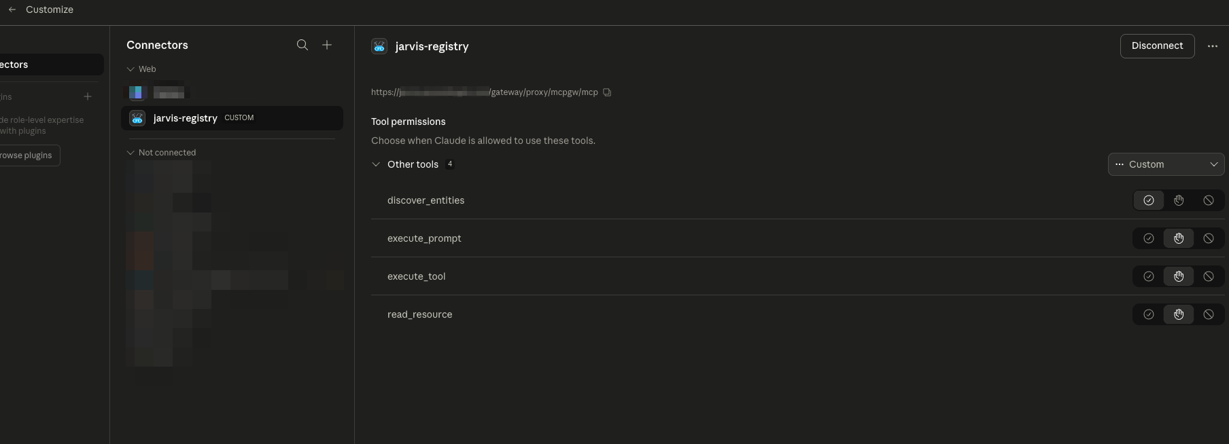Open the more options ellipsis menu
The width and height of the screenshot is (1229, 444).
(1213, 46)
